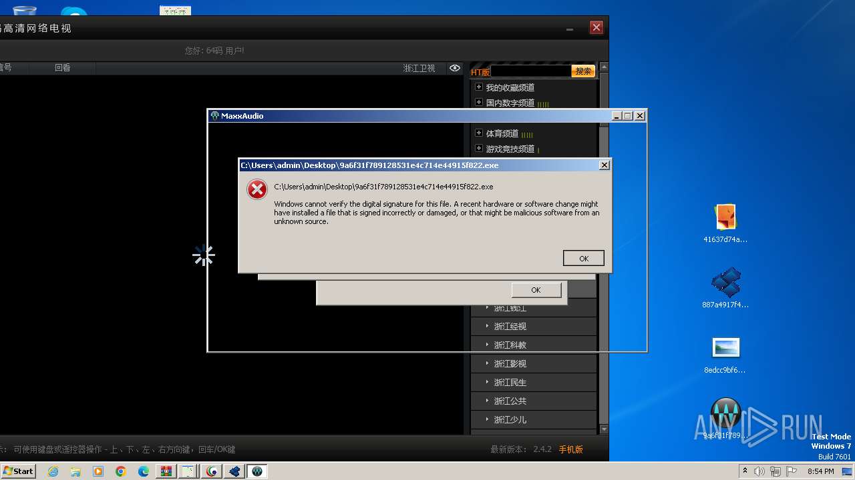Select the 国内数字频道 label
Screen dimensions: 855x480
click(x=510, y=103)
